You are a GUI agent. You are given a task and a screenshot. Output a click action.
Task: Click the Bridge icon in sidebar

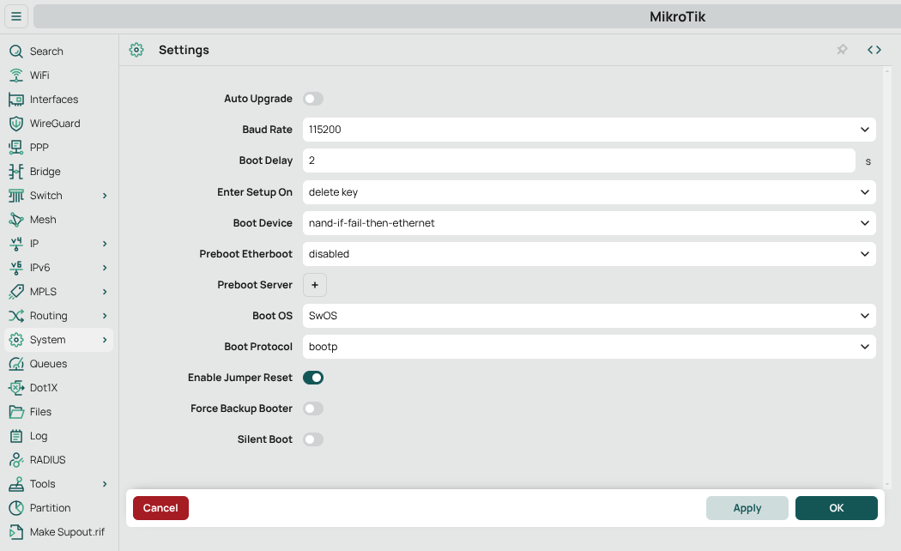pos(16,171)
